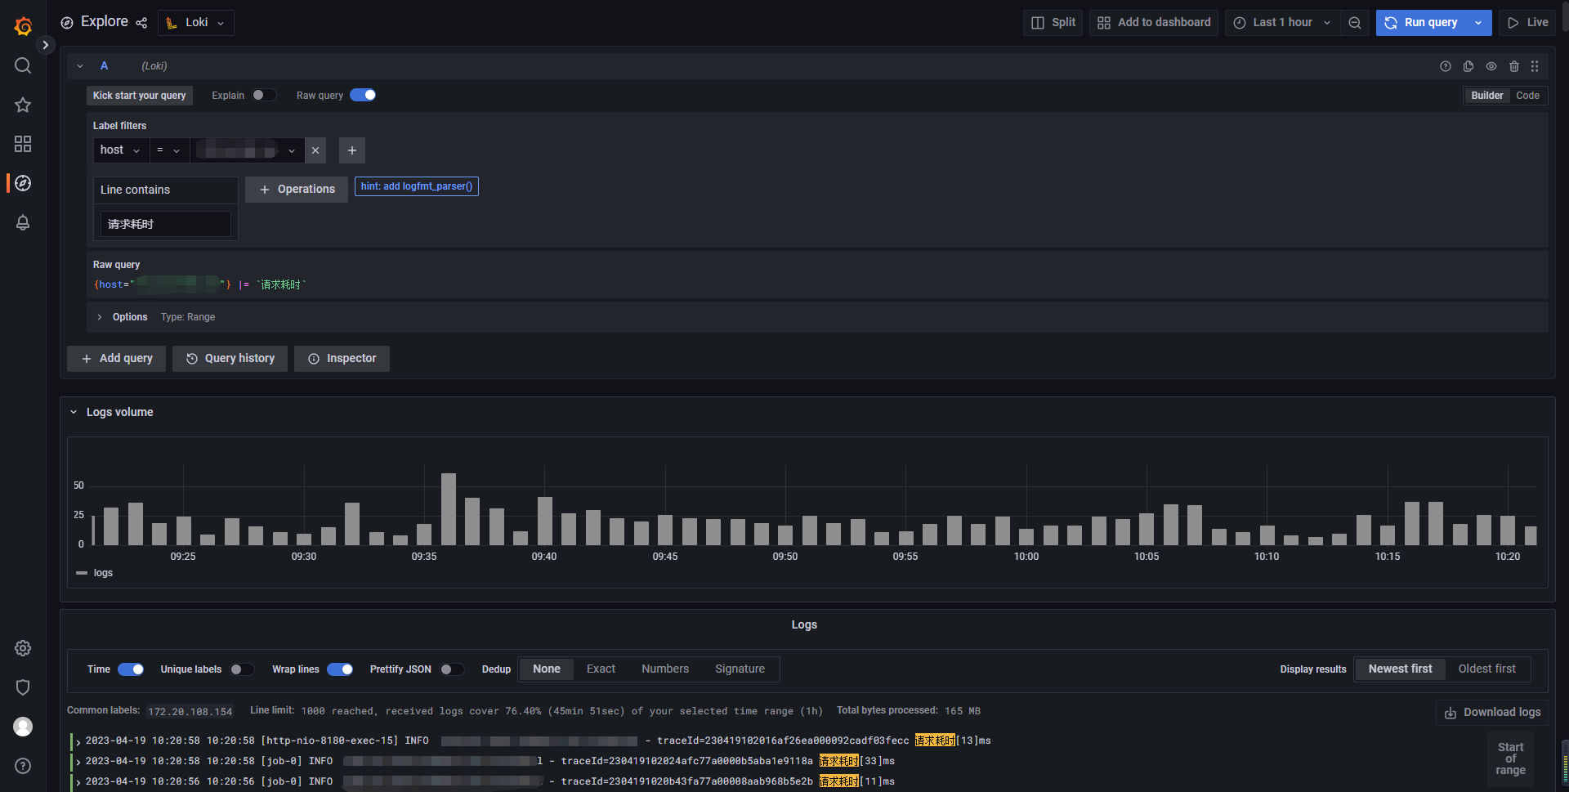Run the query
Screen dimensions: 1569x792
(x=1421, y=23)
